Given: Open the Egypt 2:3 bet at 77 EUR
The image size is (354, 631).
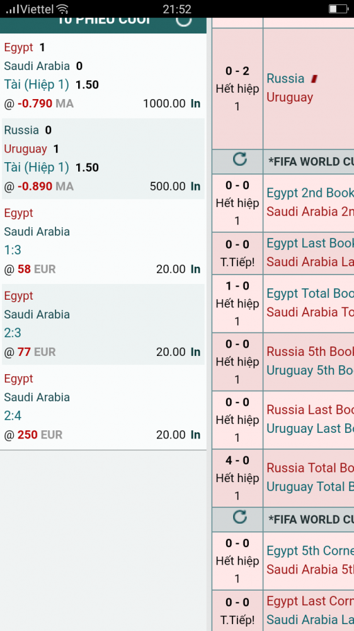Looking at the screenshot, I should (103, 324).
